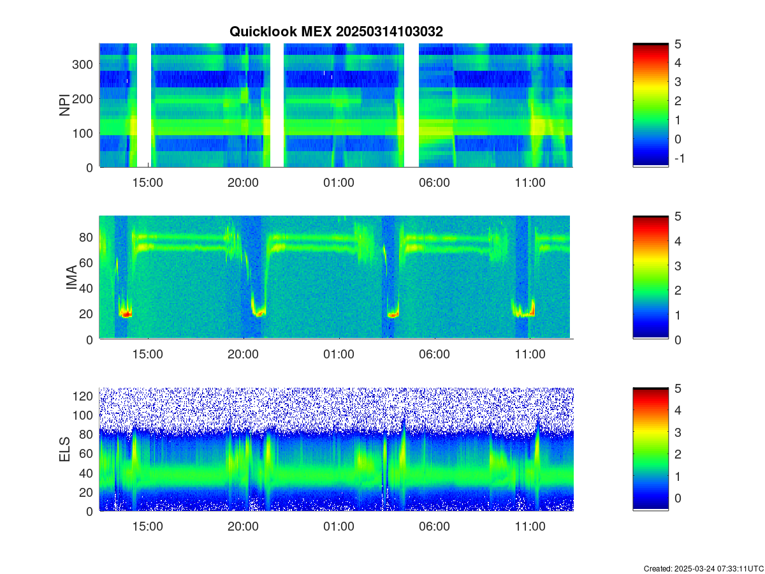Click the 06:00 time label under IMA plot
765x574 pixels.
pyautogui.click(x=434, y=355)
